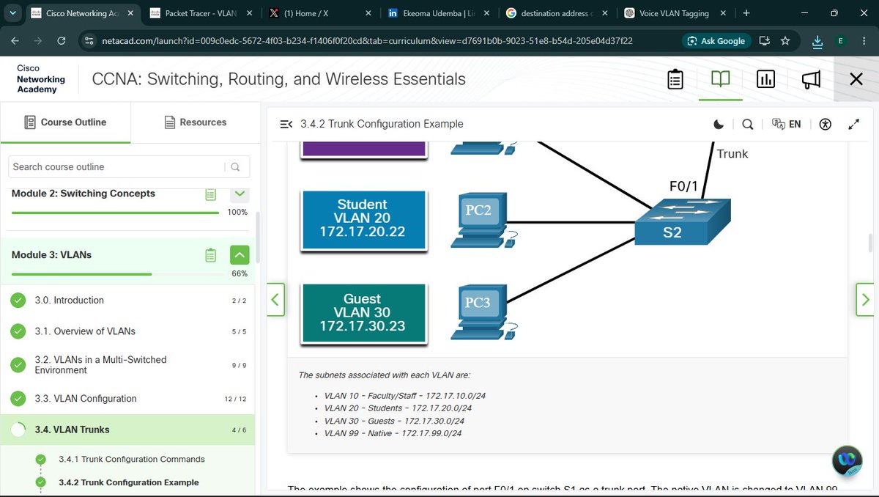The width and height of the screenshot is (879, 497).
Task: Open the announcements megaphone icon
Action: (811, 79)
